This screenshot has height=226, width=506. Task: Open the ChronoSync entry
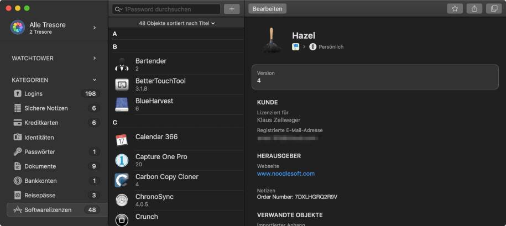pos(178,200)
